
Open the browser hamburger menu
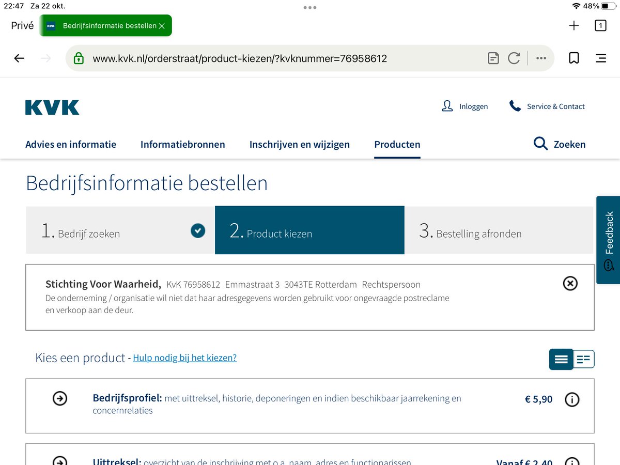point(601,58)
